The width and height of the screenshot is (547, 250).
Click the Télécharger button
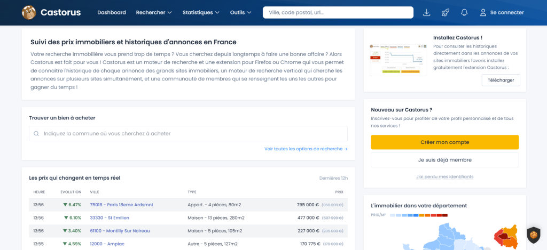pos(501,80)
